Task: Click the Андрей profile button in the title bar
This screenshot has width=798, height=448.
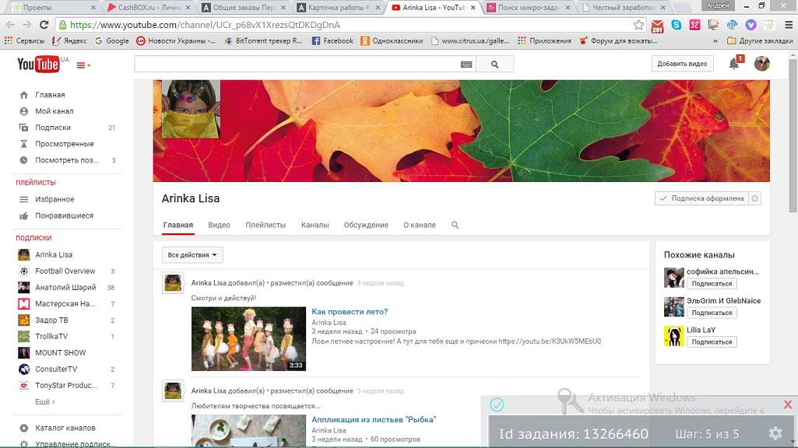Action: tap(717, 5)
